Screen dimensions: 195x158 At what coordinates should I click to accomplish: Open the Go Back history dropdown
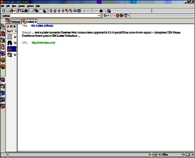pos(108,16)
